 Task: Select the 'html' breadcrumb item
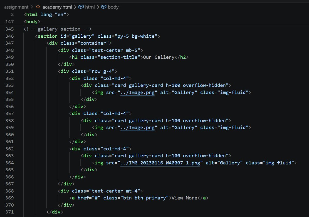coord(90,7)
